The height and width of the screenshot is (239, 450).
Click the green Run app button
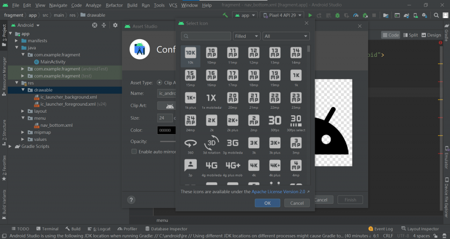[x=310, y=15]
